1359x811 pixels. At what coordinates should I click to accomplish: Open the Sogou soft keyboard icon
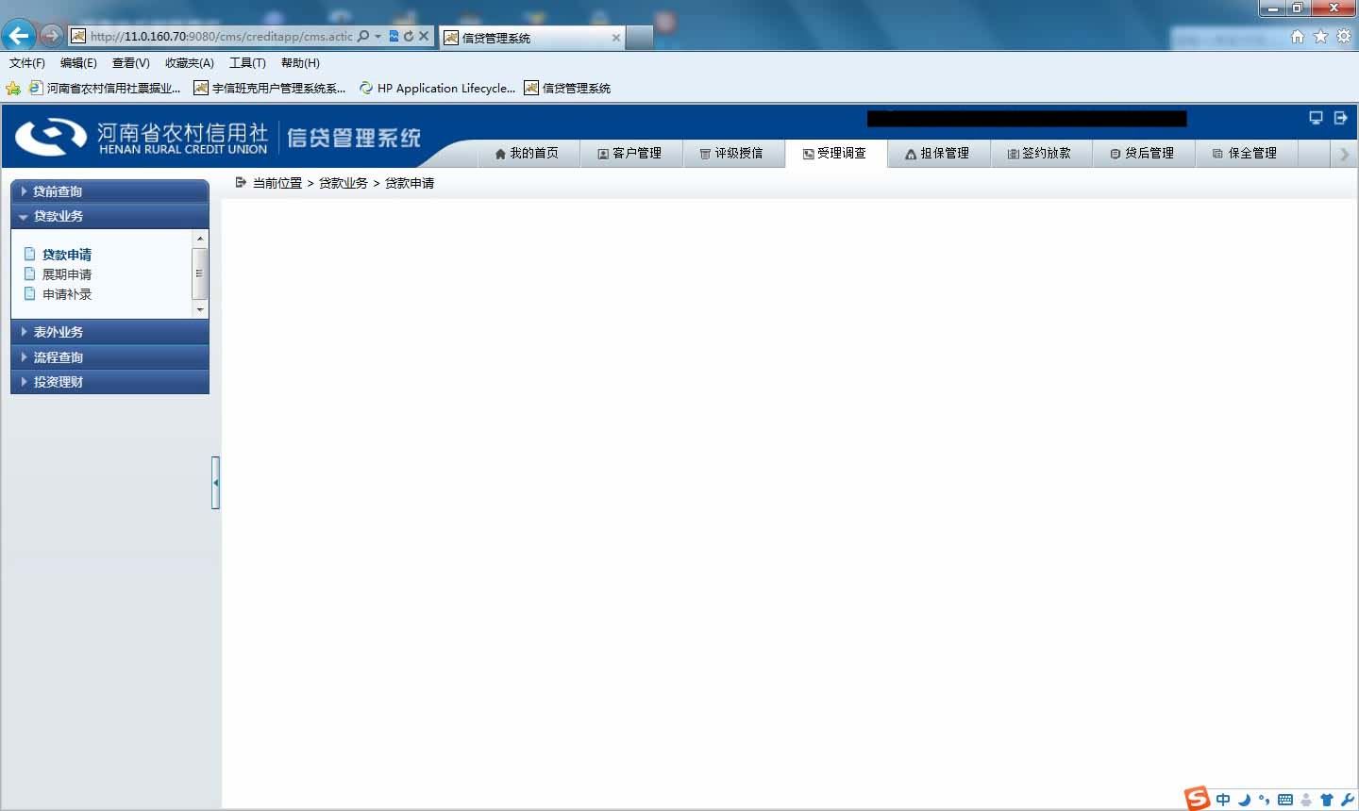tap(1284, 800)
